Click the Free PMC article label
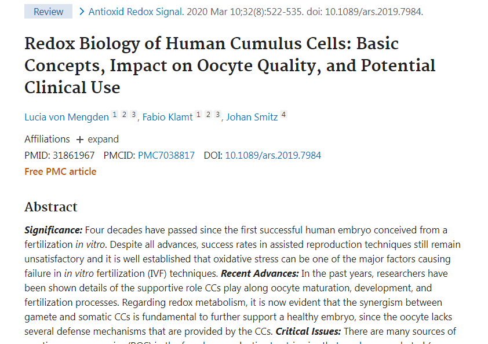Viewport: 488px width, 344px height. 60,171
